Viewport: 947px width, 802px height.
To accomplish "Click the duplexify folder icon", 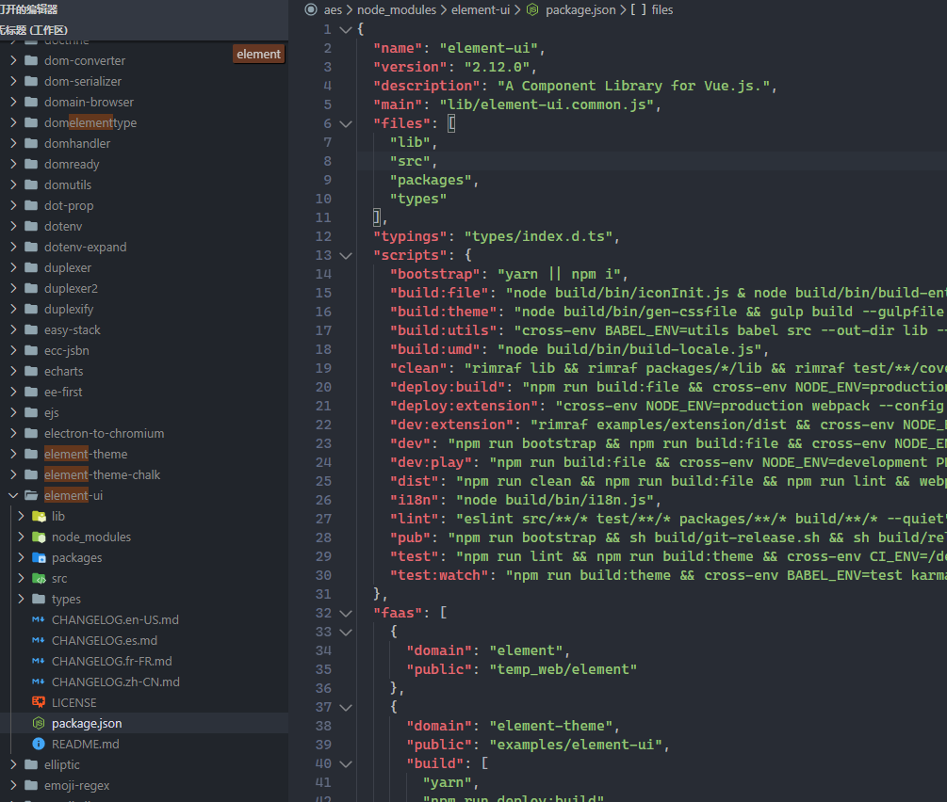I will (31, 309).
